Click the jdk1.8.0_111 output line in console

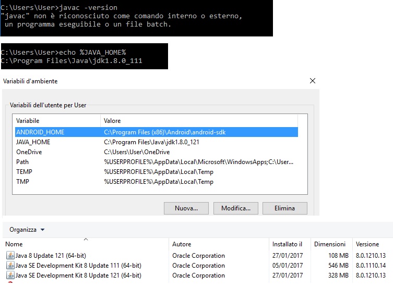coord(72,61)
